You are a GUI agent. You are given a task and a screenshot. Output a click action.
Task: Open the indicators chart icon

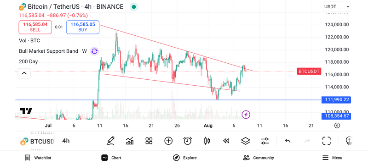click(130, 141)
